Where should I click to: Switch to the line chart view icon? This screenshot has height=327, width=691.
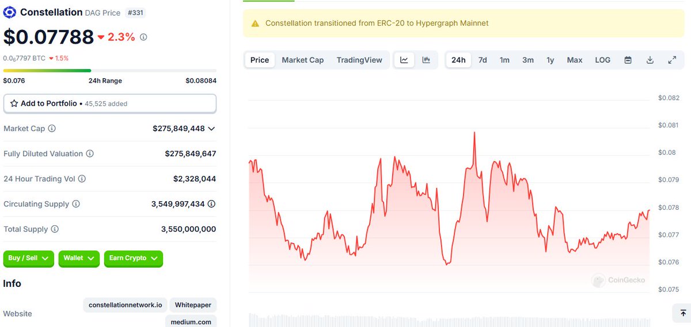pos(404,60)
